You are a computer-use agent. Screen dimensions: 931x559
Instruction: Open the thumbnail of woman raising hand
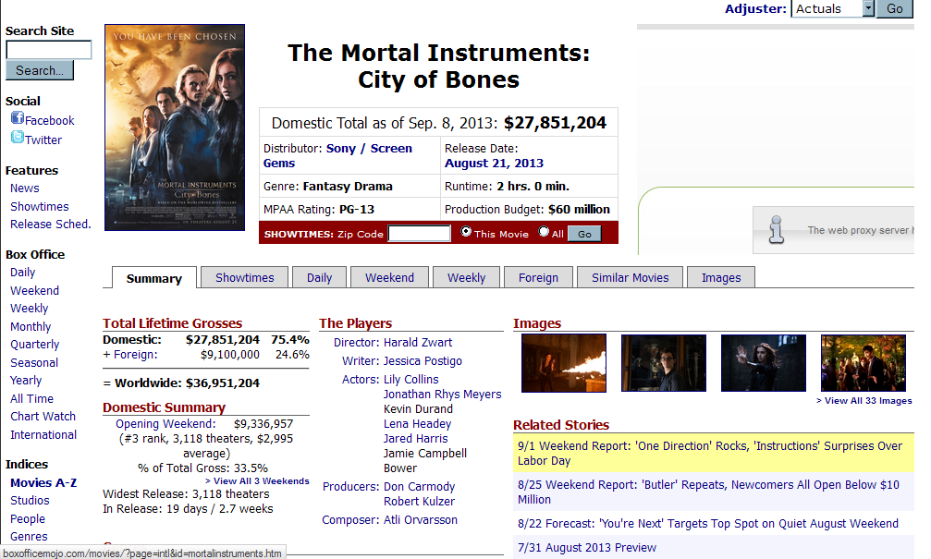click(763, 362)
